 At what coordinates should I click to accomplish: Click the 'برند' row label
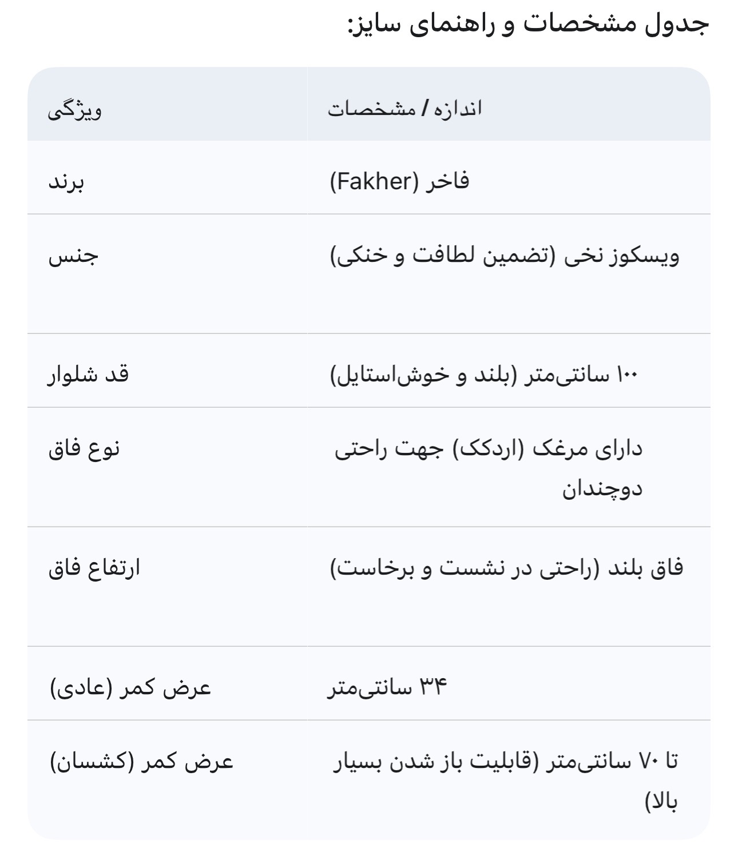66,182
